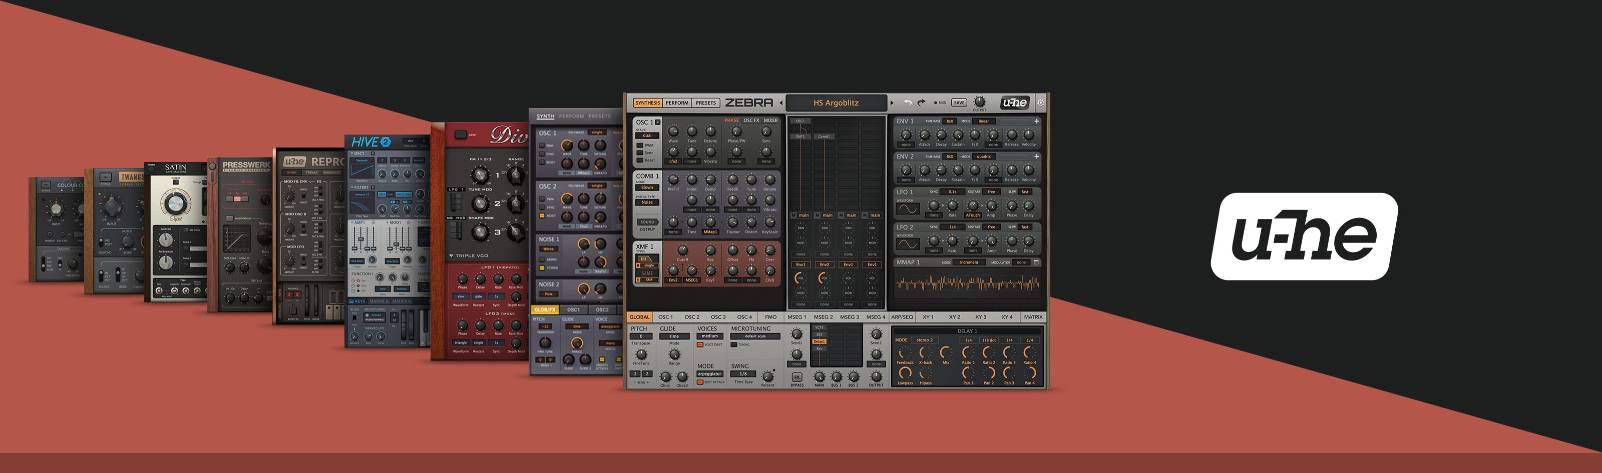Click the Zebra Save button

tap(959, 103)
